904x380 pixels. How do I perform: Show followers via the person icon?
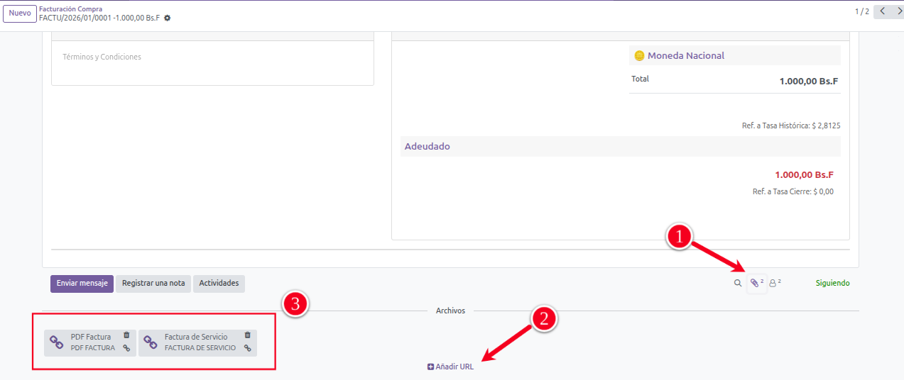coord(774,283)
